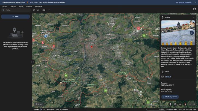The width and height of the screenshot is (198, 111).
Task: Create a new project with Nová button
Action: [15, 17]
